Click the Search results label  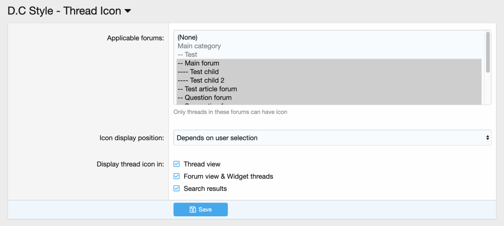[x=205, y=189]
